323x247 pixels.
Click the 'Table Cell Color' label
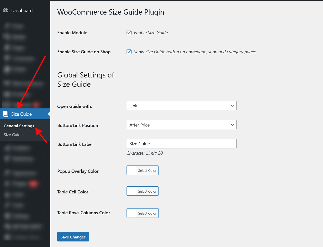tap(73, 192)
